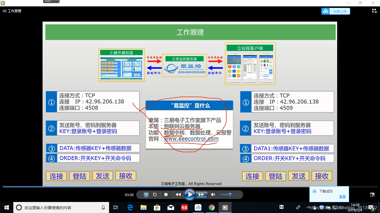Toggle repeat mode in the player

[155, 195]
